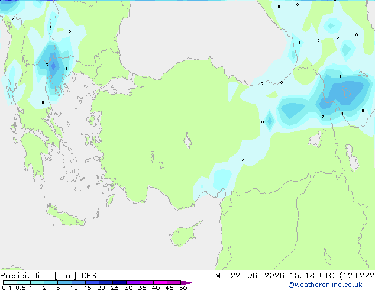Click the "45" legend scale label
The height and width of the screenshot is (290, 375).
169,288
